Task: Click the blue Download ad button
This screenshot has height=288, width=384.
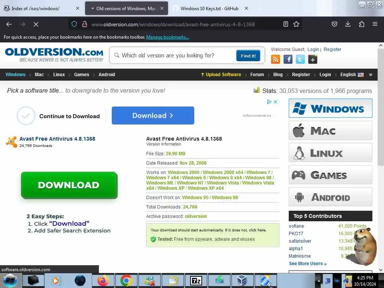Action: (x=153, y=115)
